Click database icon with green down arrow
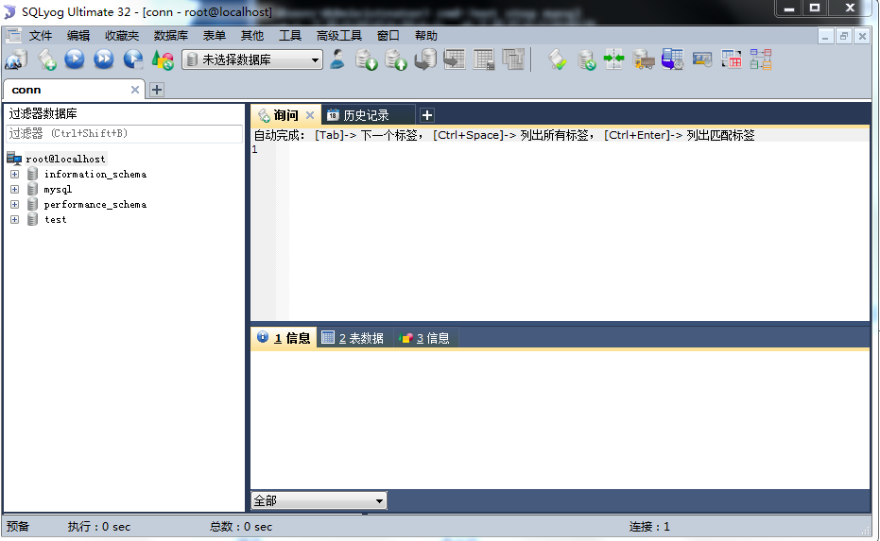The width and height of the screenshot is (880, 541). tap(367, 59)
